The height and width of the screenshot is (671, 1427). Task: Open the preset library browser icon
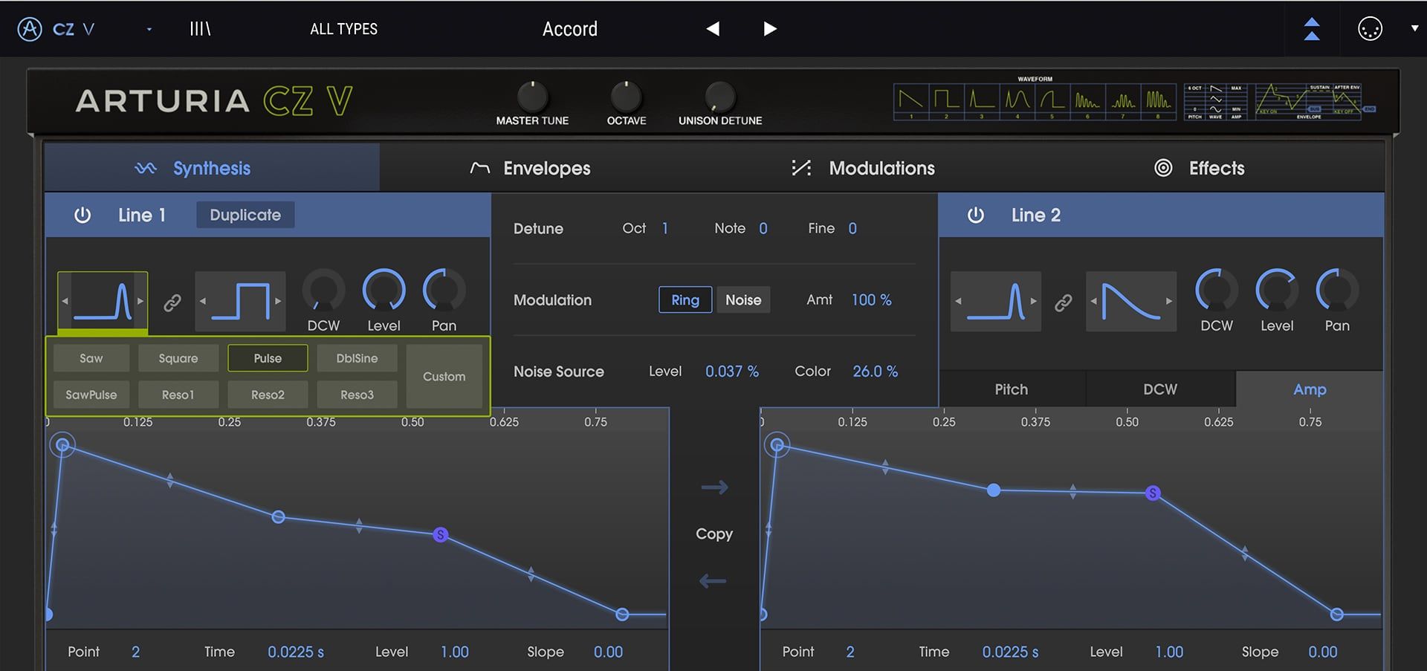click(200, 29)
